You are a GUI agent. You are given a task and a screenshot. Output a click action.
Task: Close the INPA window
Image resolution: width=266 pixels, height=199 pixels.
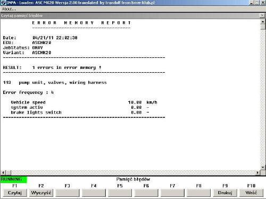point(263,3)
